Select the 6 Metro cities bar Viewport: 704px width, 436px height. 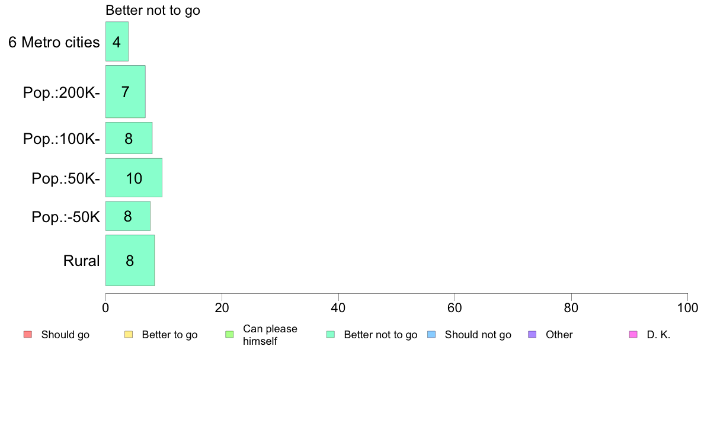tap(117, 41)
